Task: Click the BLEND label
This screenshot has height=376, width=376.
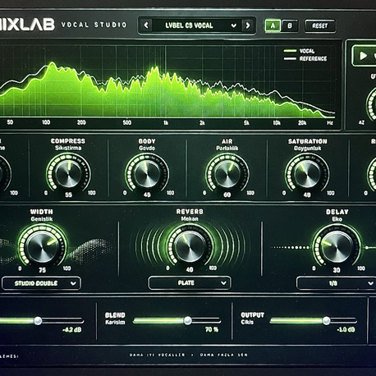Action: [x=115, y=315]
